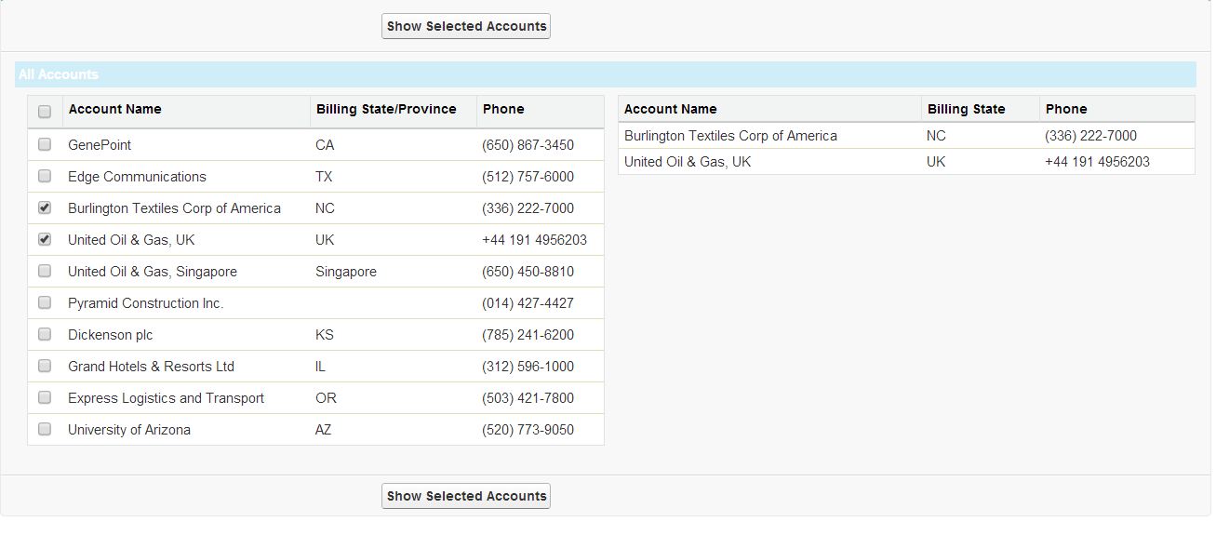Uncheck Burlington Textiles Corp of America

click(45, 207)
